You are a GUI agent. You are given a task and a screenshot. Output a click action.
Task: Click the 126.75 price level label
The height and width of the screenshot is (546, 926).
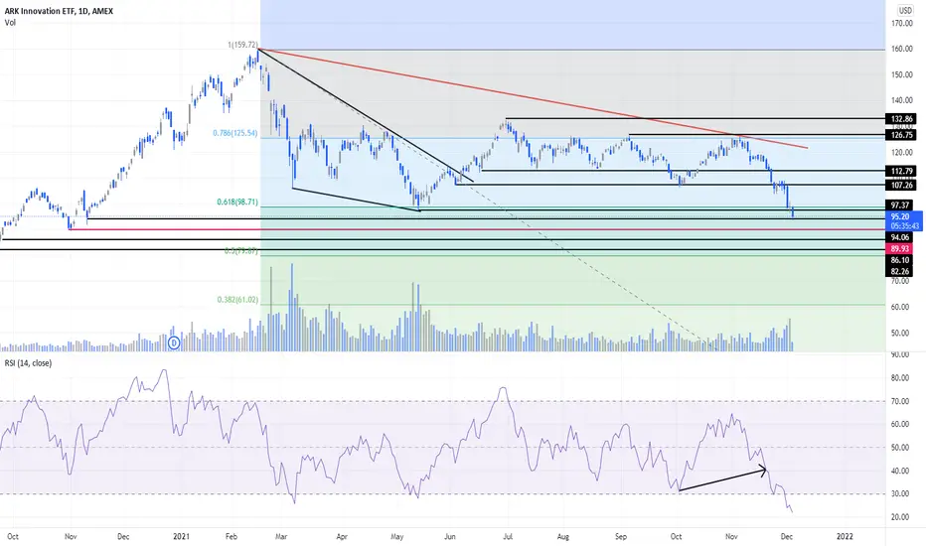[901, 135]
